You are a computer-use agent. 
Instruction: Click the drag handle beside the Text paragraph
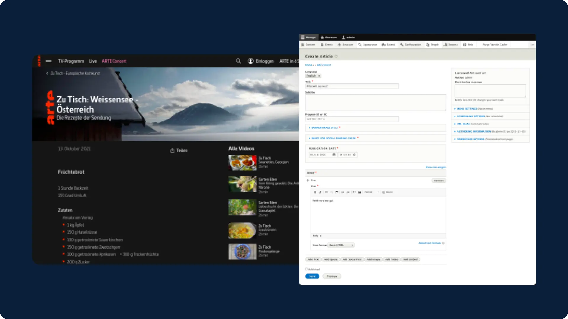[308, 180]
